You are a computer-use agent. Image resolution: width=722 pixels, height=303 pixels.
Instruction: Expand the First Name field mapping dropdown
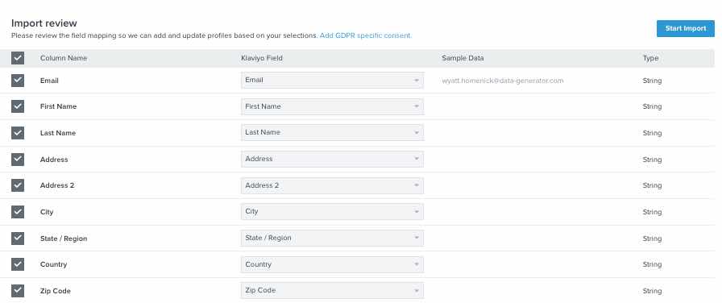pos(332,106)
